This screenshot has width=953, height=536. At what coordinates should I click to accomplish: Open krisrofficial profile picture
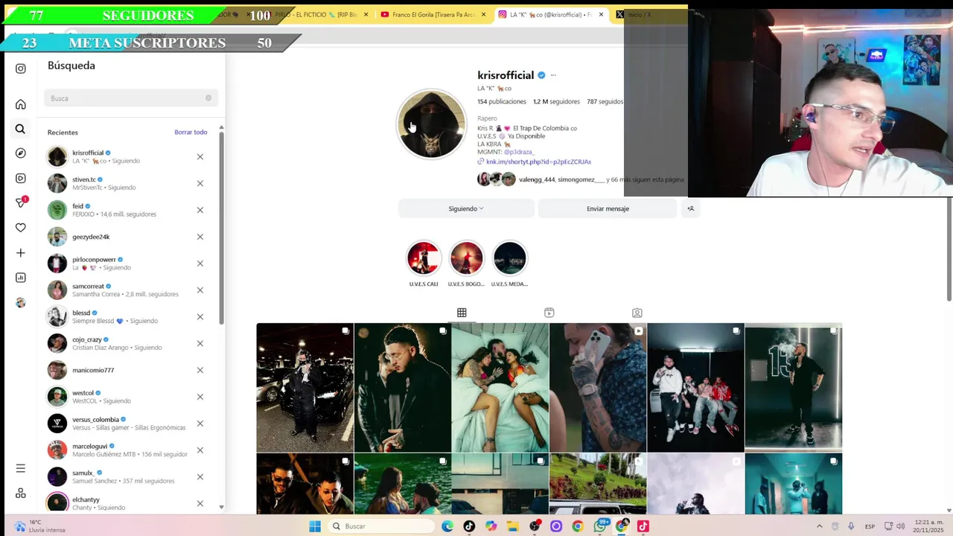pyautogui.click(x=432, y=125)
